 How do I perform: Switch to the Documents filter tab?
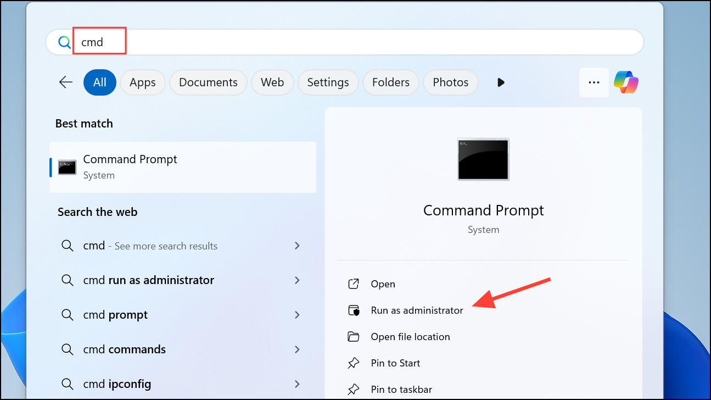[208, 82]
